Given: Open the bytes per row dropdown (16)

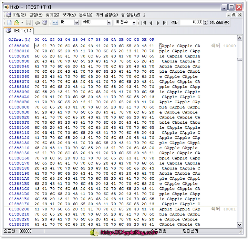Looking at the screenshot, I should pyautogui.click(x=76, y=23).
